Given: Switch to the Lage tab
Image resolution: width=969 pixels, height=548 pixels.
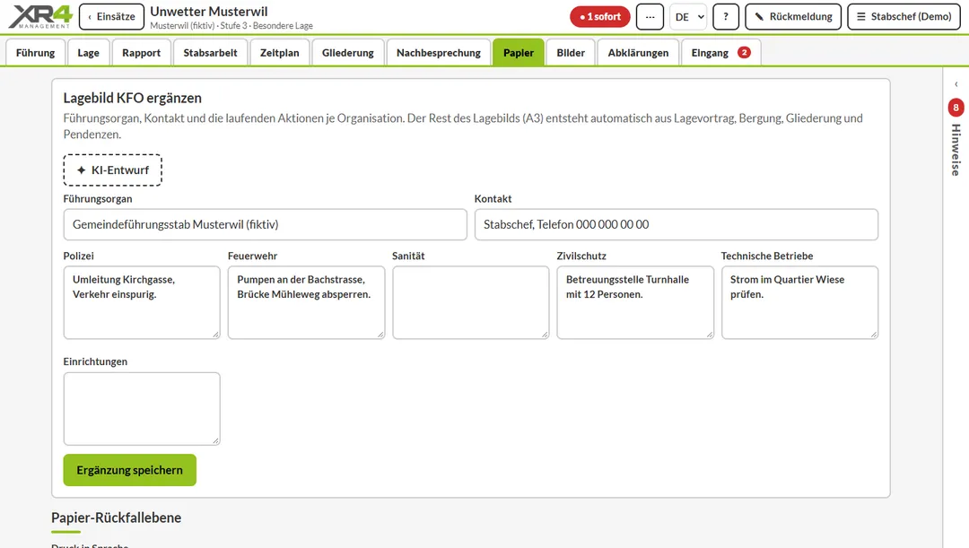Looking at the screenshot, I should point(88,53).
